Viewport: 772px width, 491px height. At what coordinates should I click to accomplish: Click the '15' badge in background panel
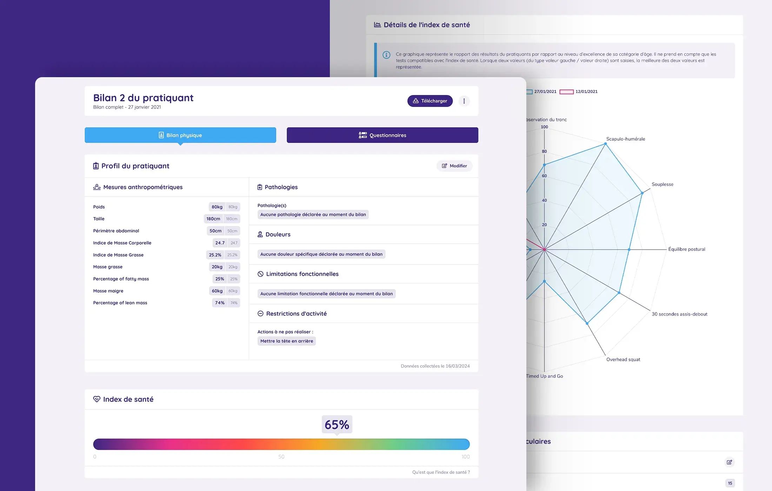tap(730, 483)
